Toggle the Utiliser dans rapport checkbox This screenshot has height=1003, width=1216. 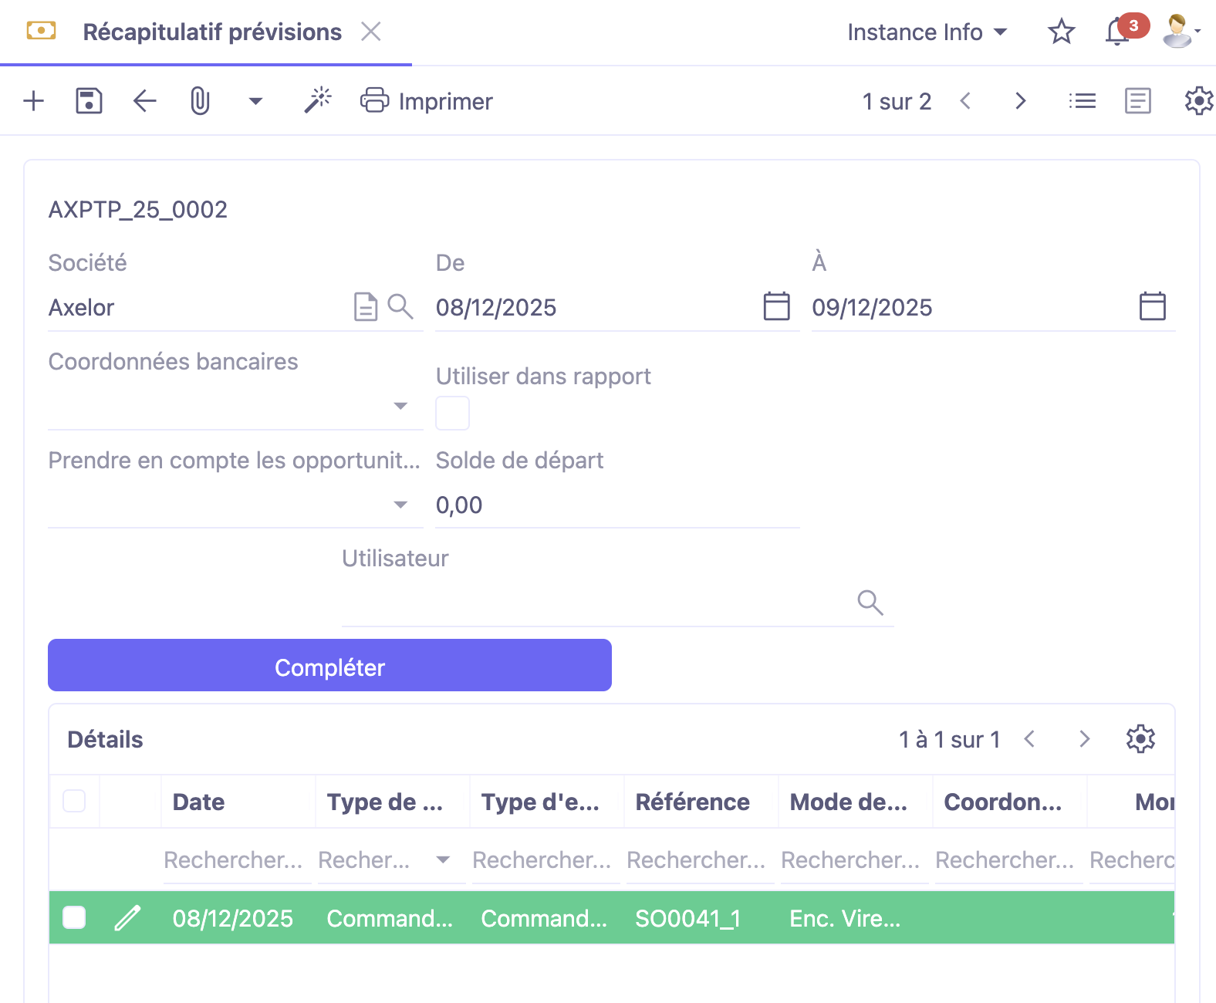point(453,414)
